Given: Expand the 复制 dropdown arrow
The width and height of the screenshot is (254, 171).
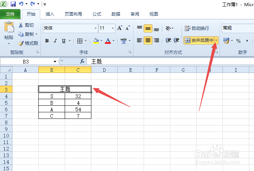Looking at the screenshot, I should tap(36, 34).
